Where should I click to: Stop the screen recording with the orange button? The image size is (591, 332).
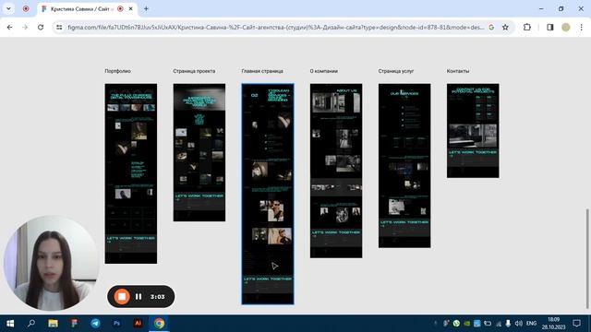click(x=122, y=297)
